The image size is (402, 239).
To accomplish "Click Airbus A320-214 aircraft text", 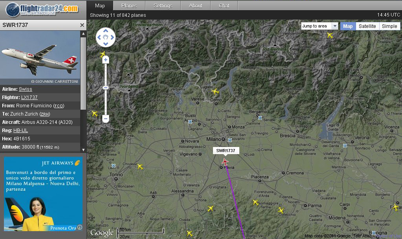I will [x=47, y=122].
